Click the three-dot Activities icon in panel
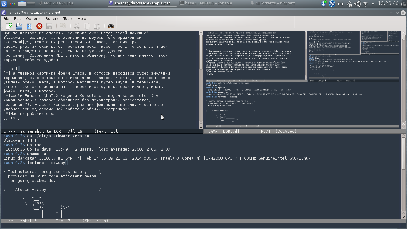 click(x=13, y=4)
